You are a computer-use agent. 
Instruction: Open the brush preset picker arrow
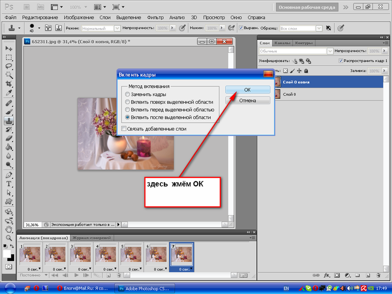point(39,28)
